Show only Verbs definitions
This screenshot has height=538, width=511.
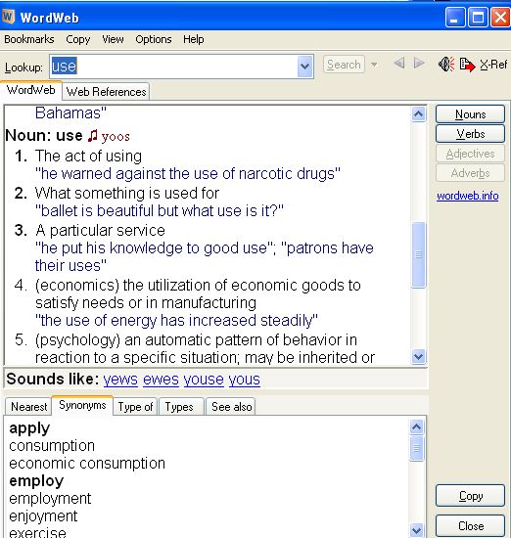(x=470, y=134)
